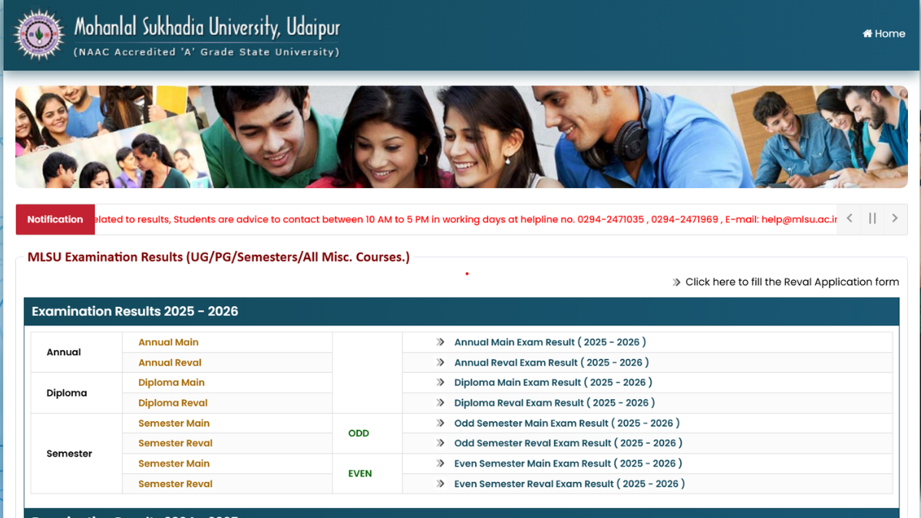Open Diploma Main Exam Result 2025 - 2026
The image size is (921, 518).
(x=553, y=382)
